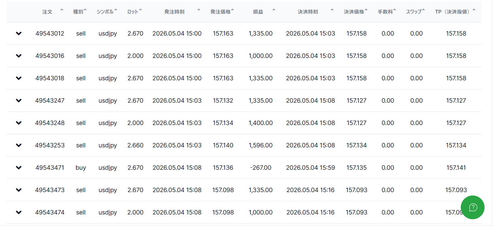
Task: Click the sort arrow beside 手数料
Action: 395,9
